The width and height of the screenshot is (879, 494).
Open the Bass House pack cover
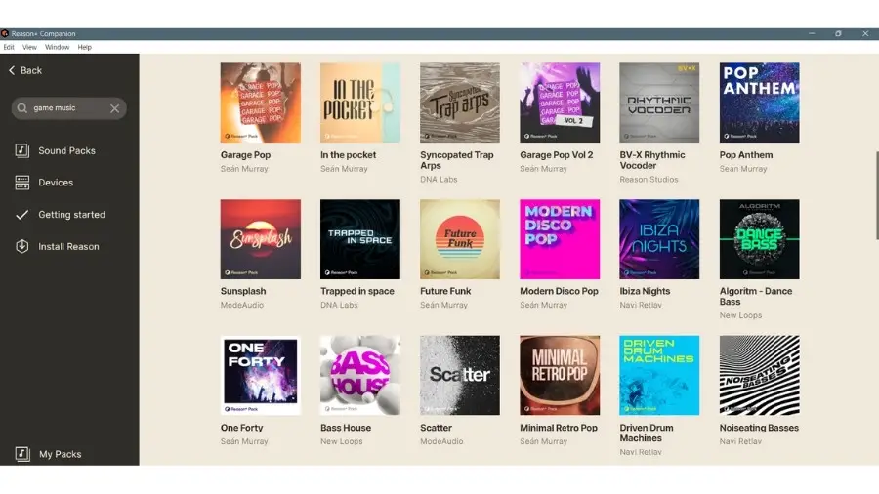coord(359,375)
